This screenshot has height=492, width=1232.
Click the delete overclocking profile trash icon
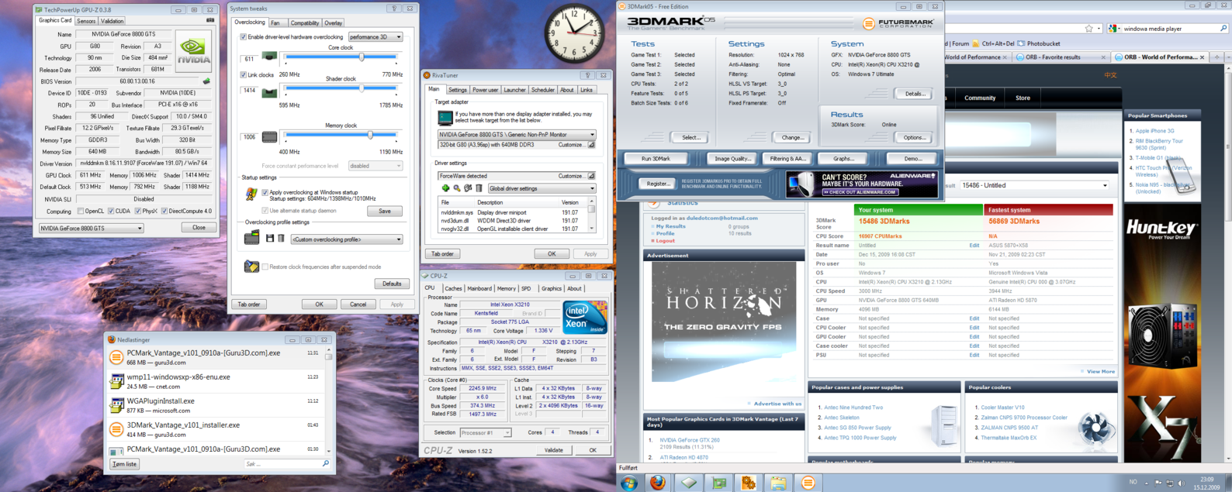click(x=281, y=239)
